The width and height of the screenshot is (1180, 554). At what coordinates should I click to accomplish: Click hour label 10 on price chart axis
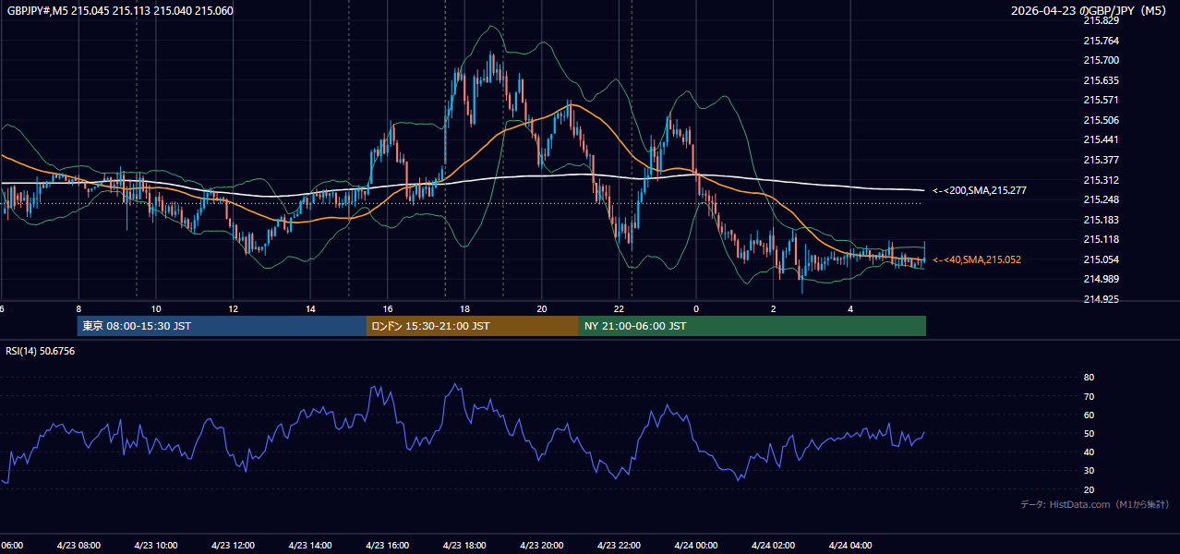pyautogui.click(x=156, y=308)
